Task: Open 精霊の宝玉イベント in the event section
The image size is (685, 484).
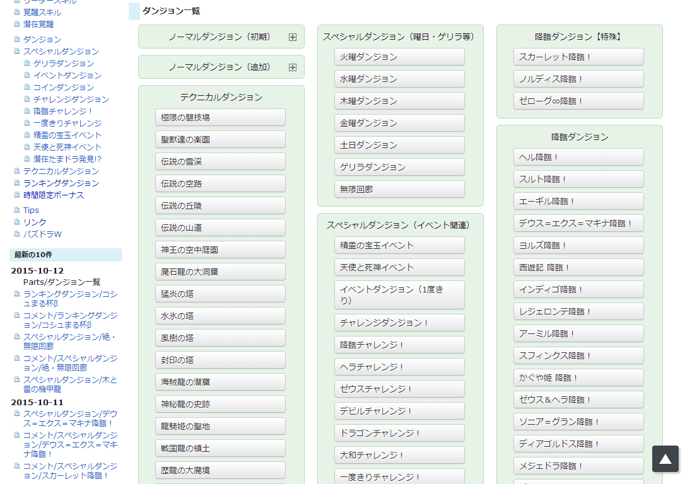Action: 399,245
